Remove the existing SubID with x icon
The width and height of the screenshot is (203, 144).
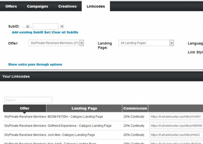[28, 27]
